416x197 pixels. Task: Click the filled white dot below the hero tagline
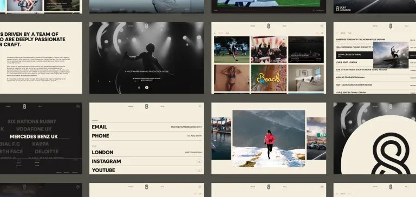point(147,88)
